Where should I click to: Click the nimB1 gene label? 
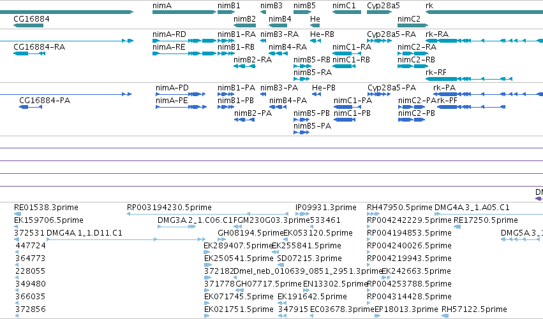[x=229, y=6]
